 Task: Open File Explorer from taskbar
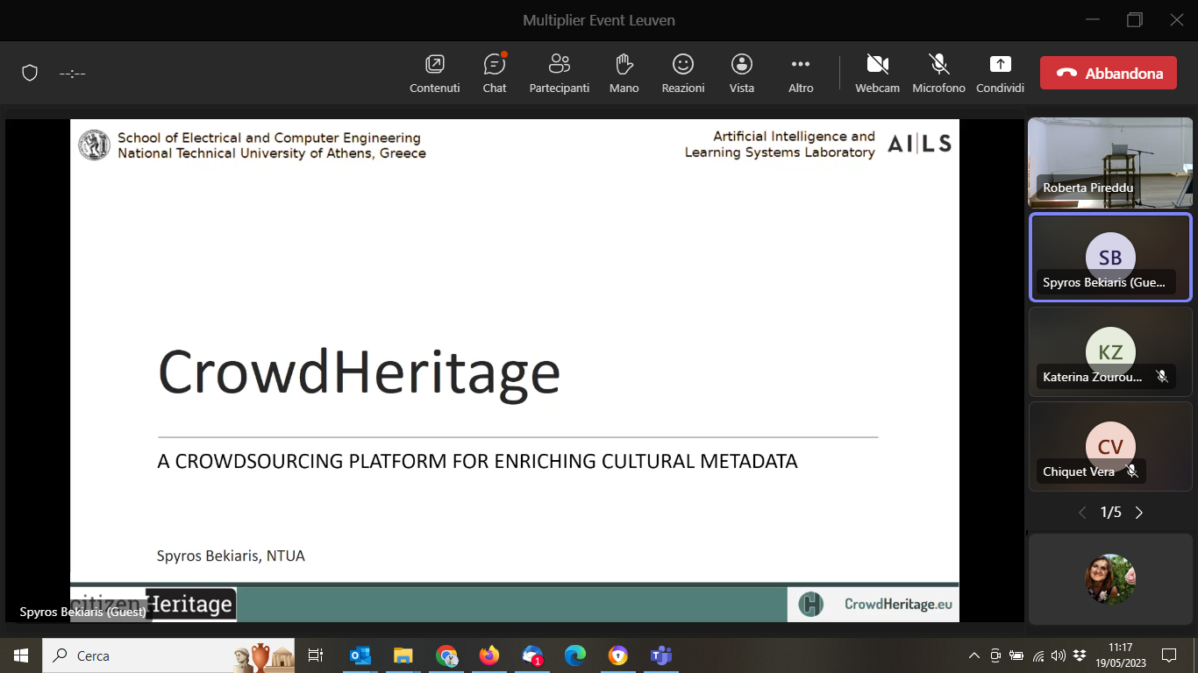403,655
